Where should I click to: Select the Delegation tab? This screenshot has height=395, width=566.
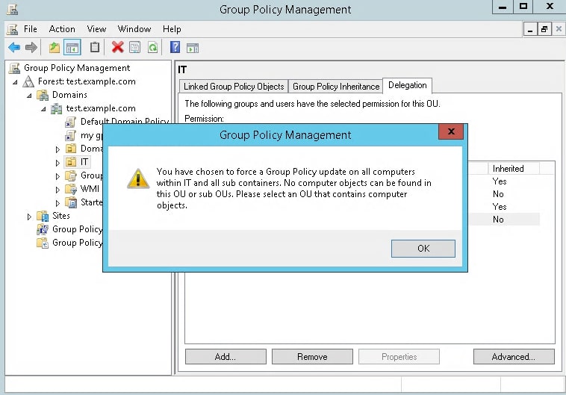point(407,86)
